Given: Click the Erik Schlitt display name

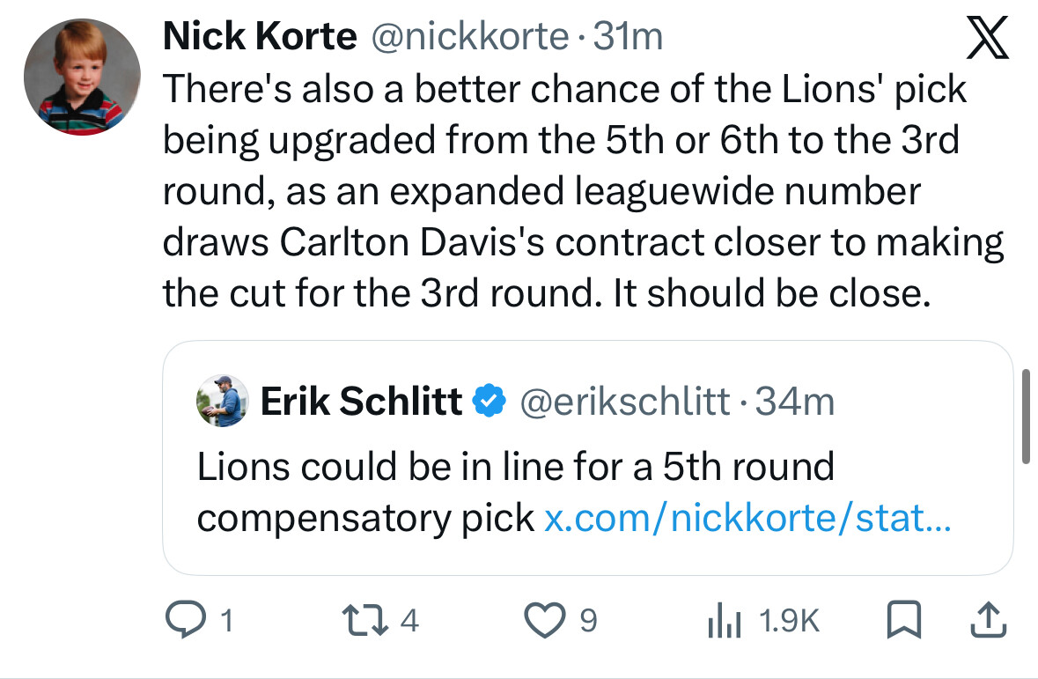Looking at the screenshot, I should tap(361, 402).
